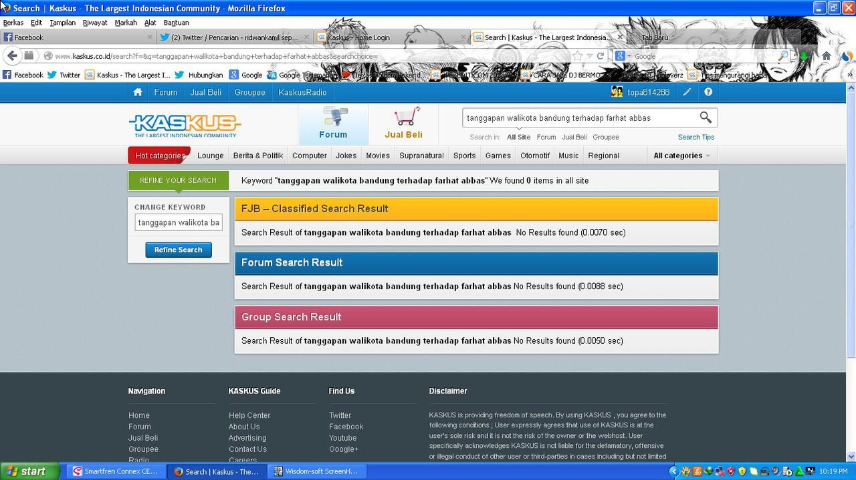Open the Help Center footer link
The height and width of the screenshot is (480, 856).
249,415
